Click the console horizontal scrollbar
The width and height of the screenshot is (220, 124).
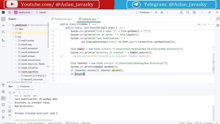(x=34, y=120)
